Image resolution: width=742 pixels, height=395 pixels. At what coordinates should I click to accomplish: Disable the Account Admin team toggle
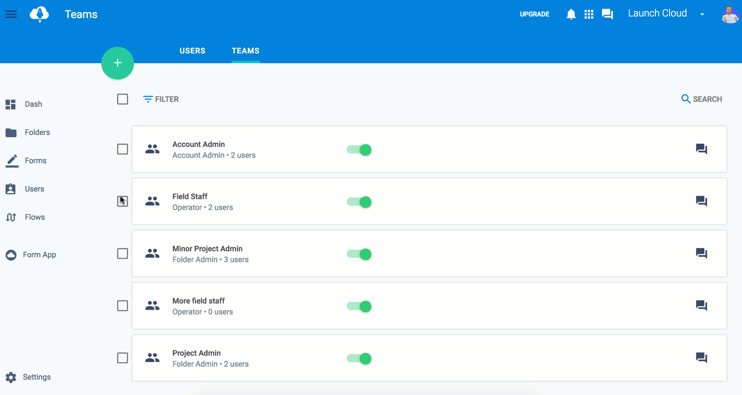pyautogui.click(x=359, y=150)
